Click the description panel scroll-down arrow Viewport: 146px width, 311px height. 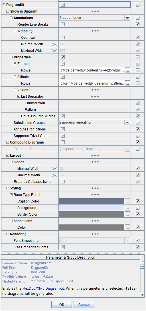pyautogui.click(x=142, y=295)
